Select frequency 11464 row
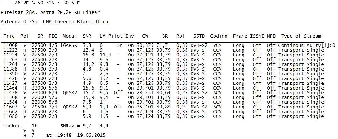 point(163,88)
